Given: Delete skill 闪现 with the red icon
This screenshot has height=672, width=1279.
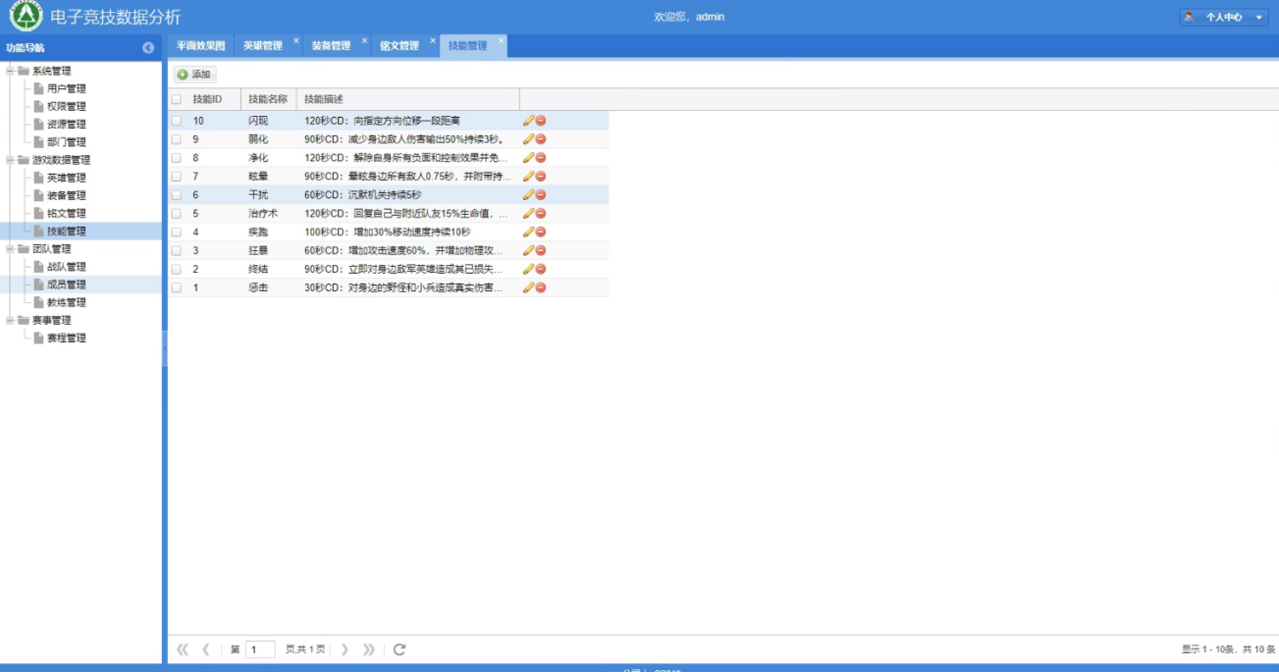Looking at the screenshot, I should point(541,121).
